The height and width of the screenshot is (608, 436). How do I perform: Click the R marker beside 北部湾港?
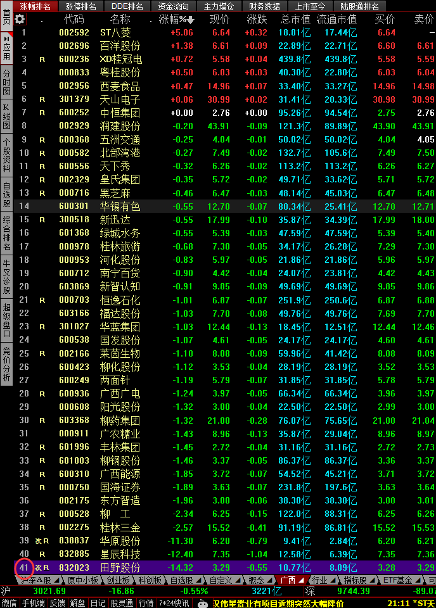[x=42, y=153]
